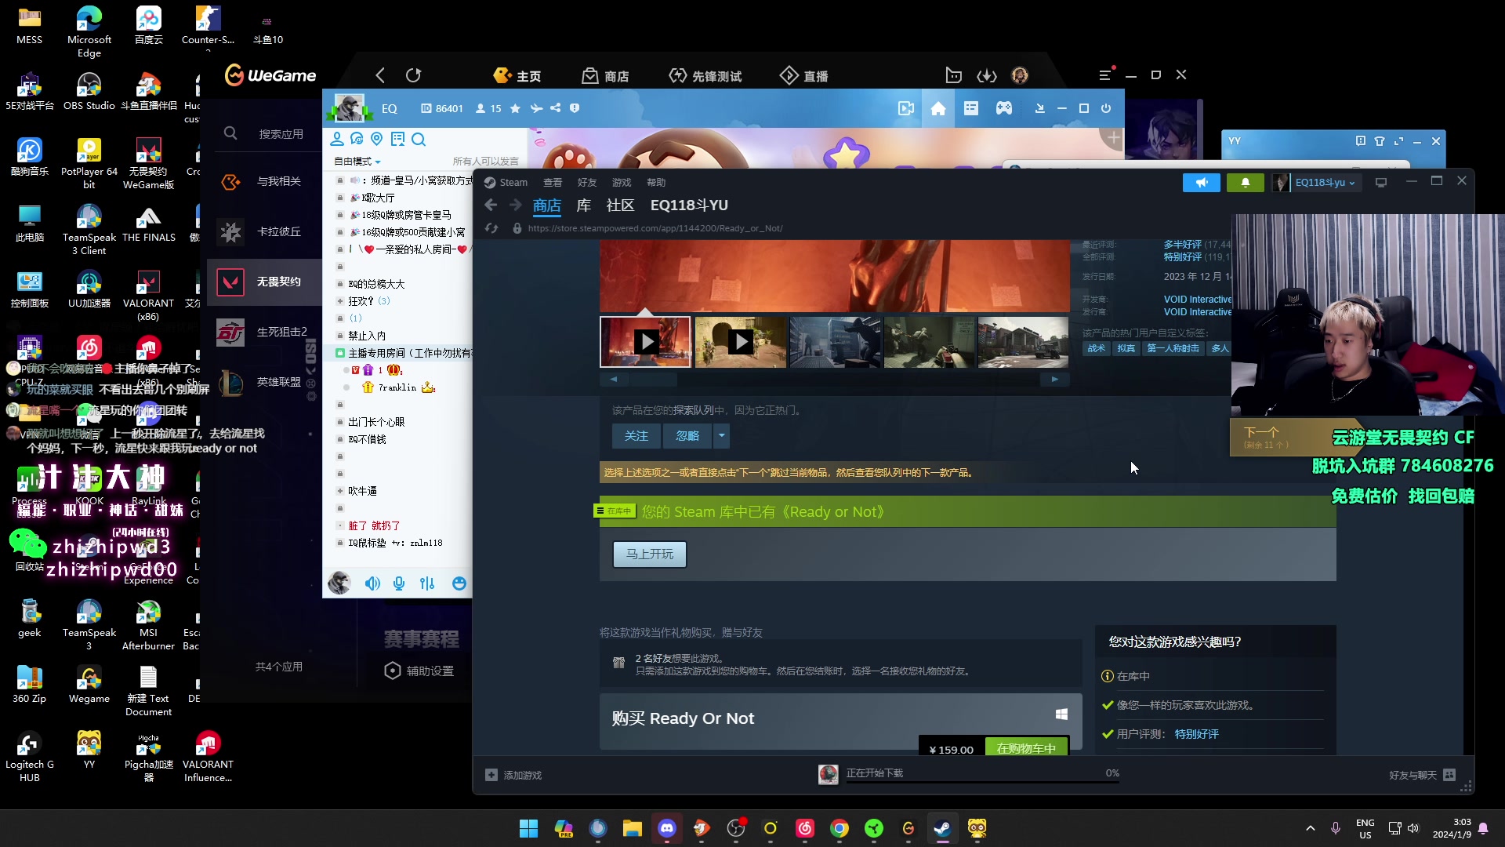Click the WeGame back arrow
Image resolution: width=1505 pixels, height=847 pixels.
click(380, 75)
